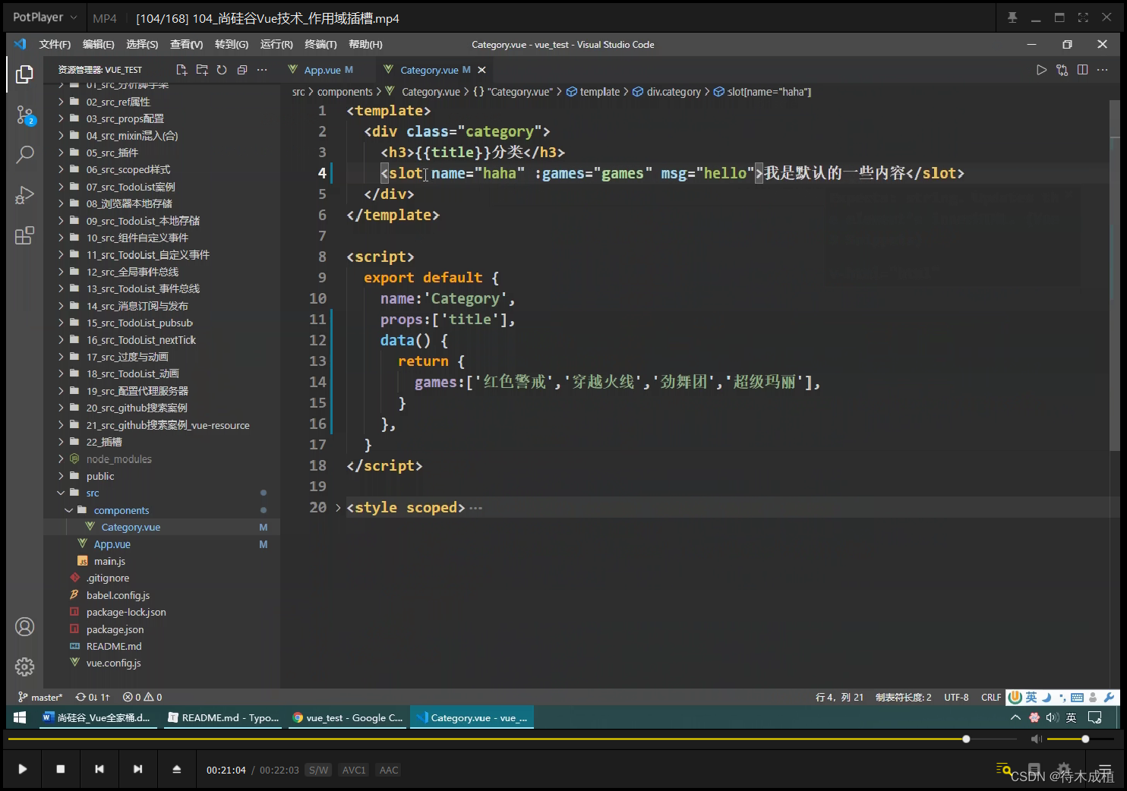Expand the node_modules folder
Screen dimensions: 1127x791
[x=61, y=459]
